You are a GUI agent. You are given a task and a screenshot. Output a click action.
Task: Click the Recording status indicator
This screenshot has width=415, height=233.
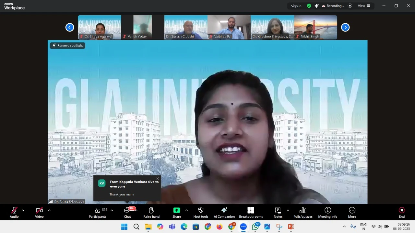click(333, 6)
